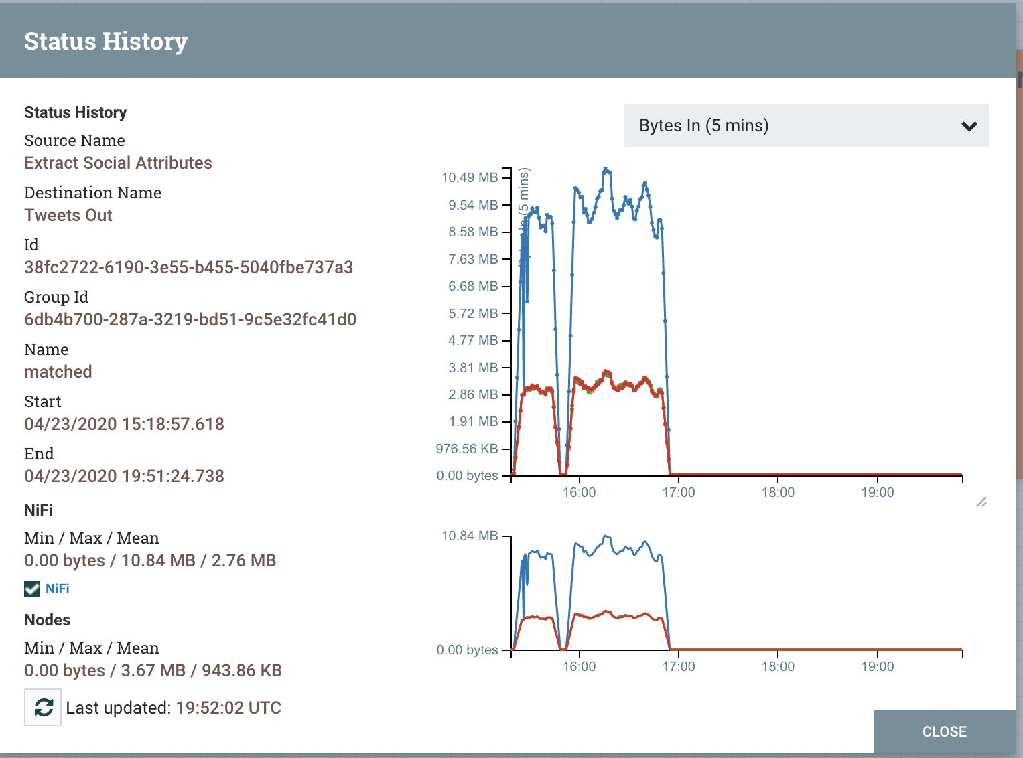Click the red line peak in main chart
The width and height of the screenshot is (1023, 758).
click(606, 371)
